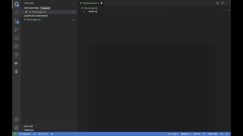Screen dimensions: 243x136
Task: Open feedback icon in status bar
Action: pos(222,134)
